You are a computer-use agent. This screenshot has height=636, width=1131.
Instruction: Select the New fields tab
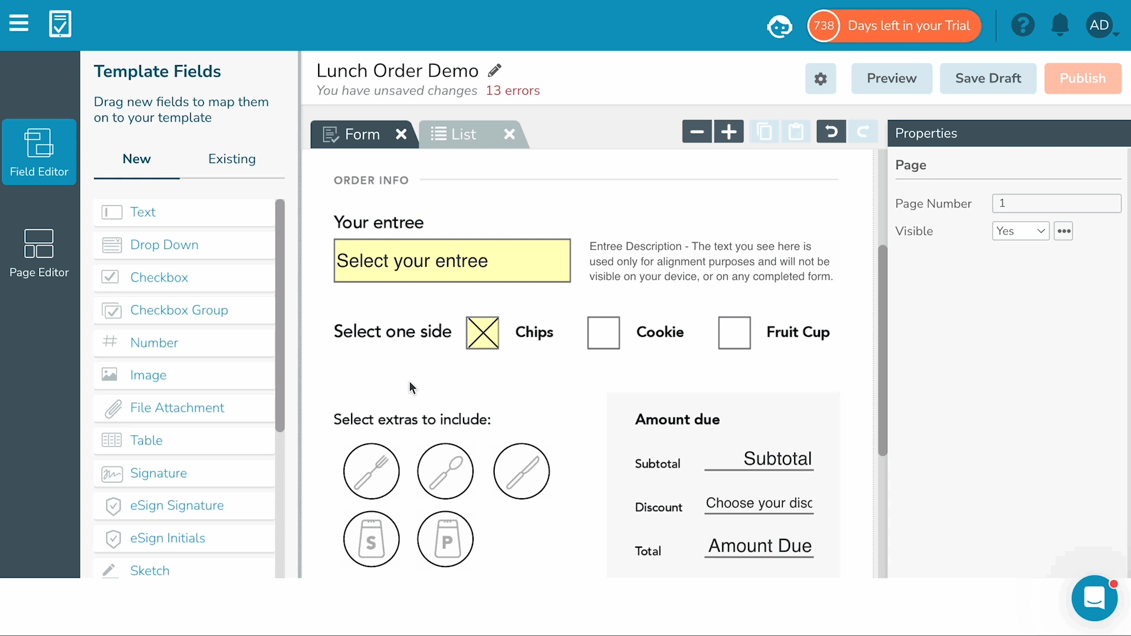coord(137,159)
